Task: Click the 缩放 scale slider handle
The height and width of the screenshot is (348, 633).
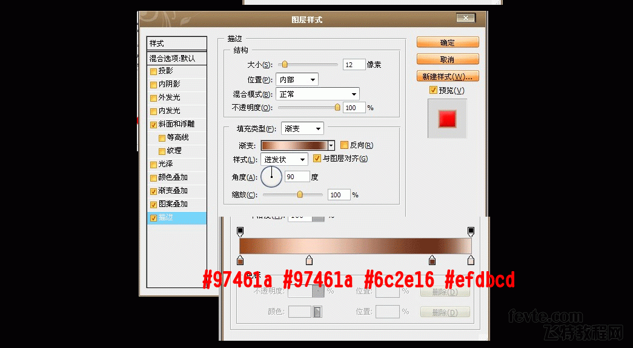Action: pyautogui.click(x=300, y=194)
